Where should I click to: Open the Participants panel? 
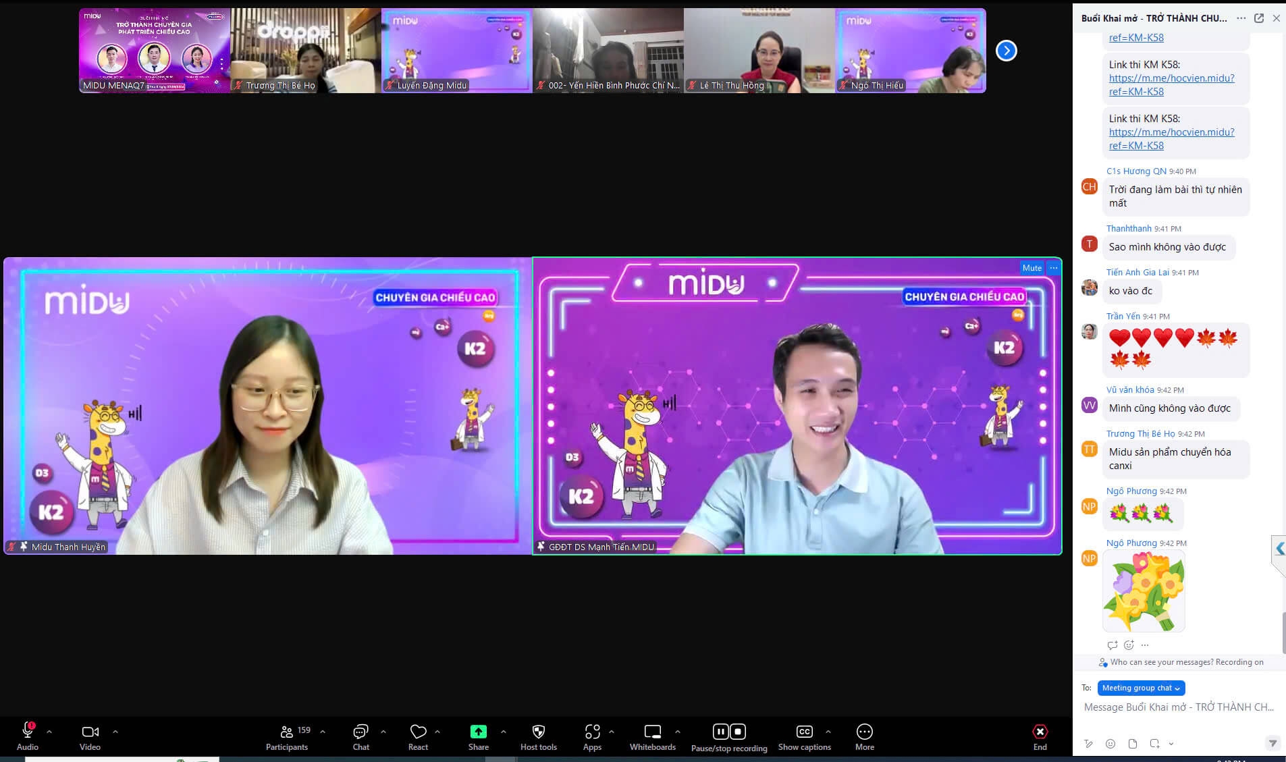tap(287, 737)
